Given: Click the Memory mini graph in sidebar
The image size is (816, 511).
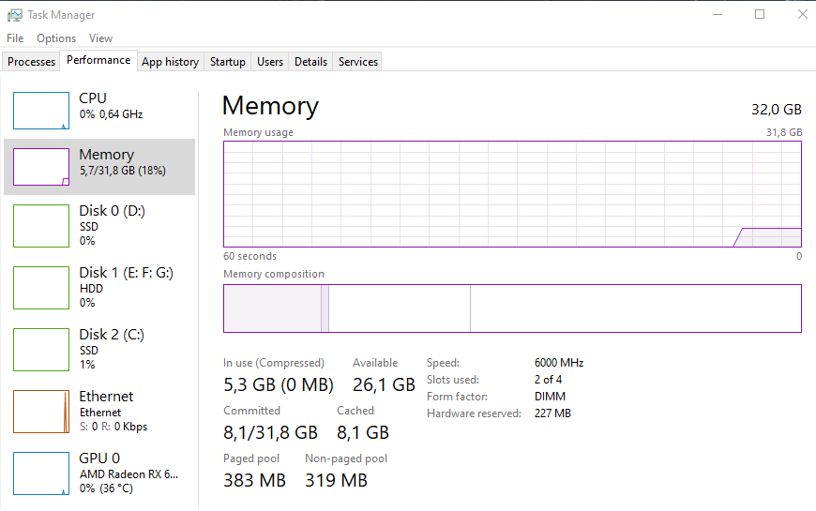Looking at the screenshot, I should (41, 167).
